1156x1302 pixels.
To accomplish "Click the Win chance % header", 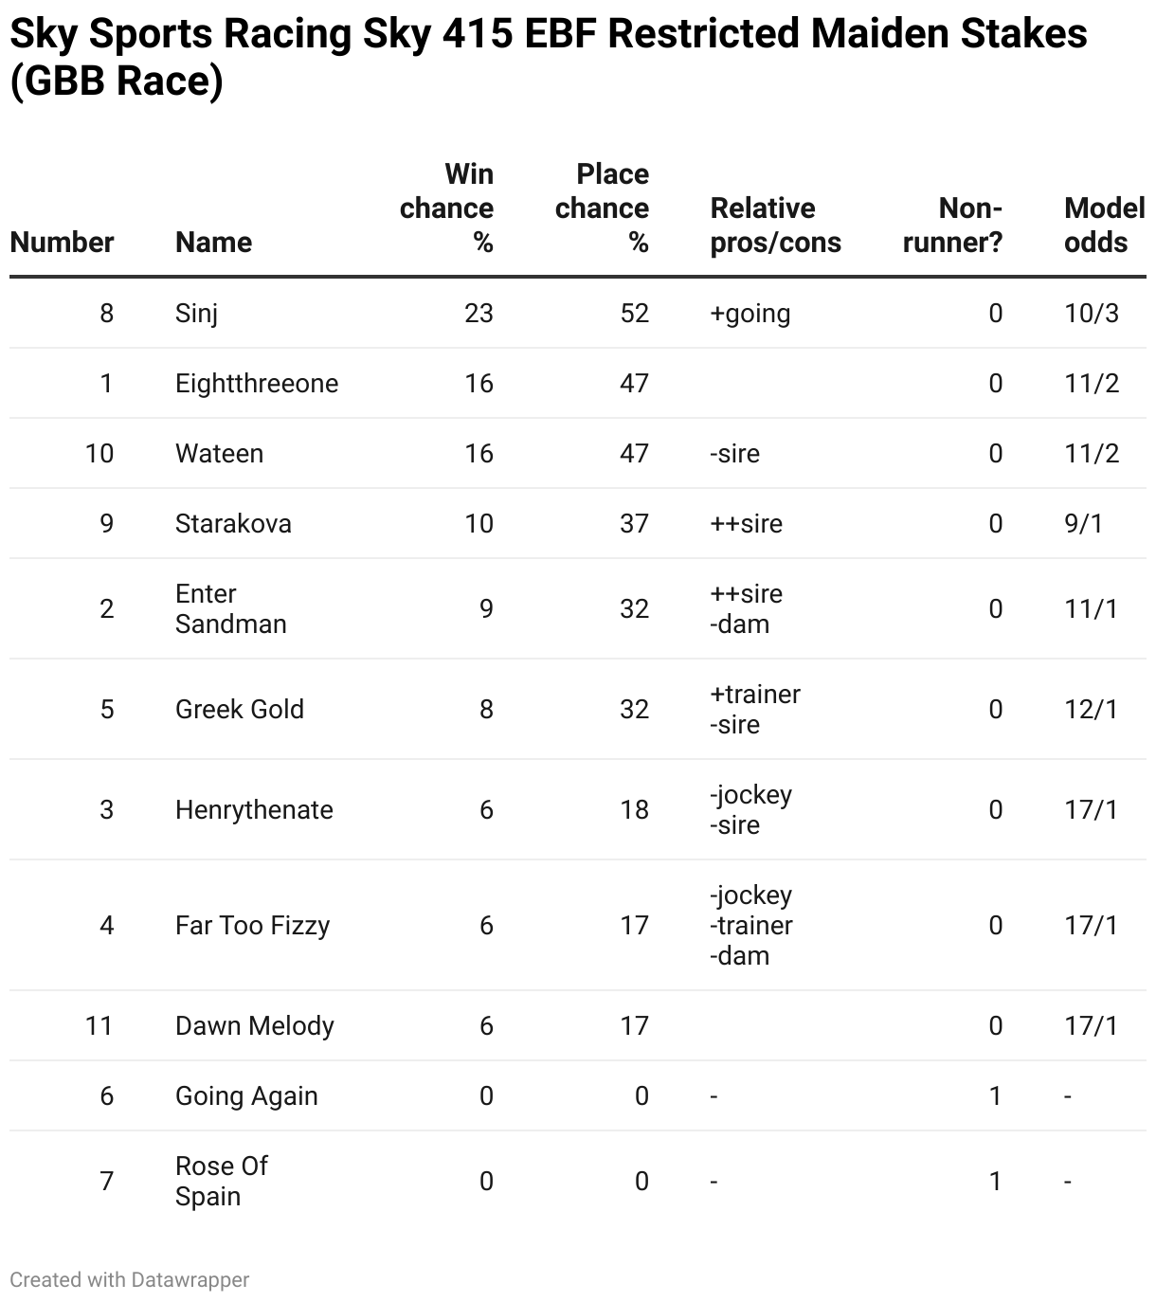I will 447,208.
